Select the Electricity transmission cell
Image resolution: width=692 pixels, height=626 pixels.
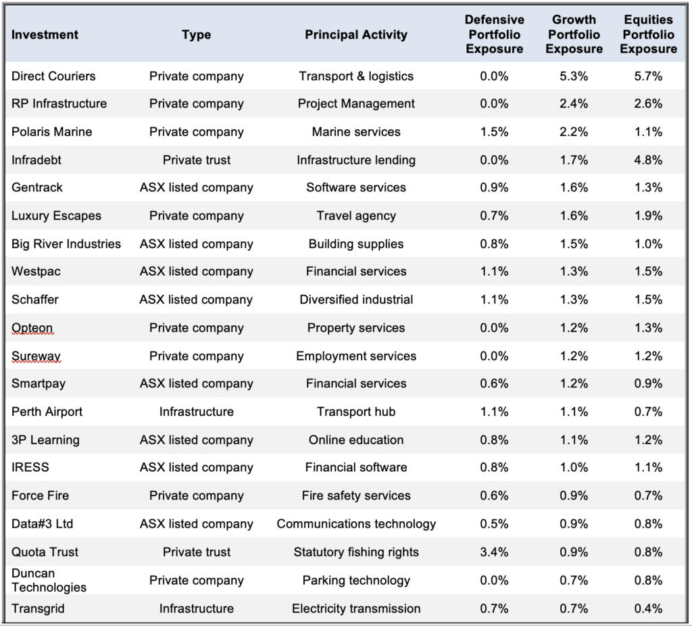pyautogui.click(x=356, y=608)
